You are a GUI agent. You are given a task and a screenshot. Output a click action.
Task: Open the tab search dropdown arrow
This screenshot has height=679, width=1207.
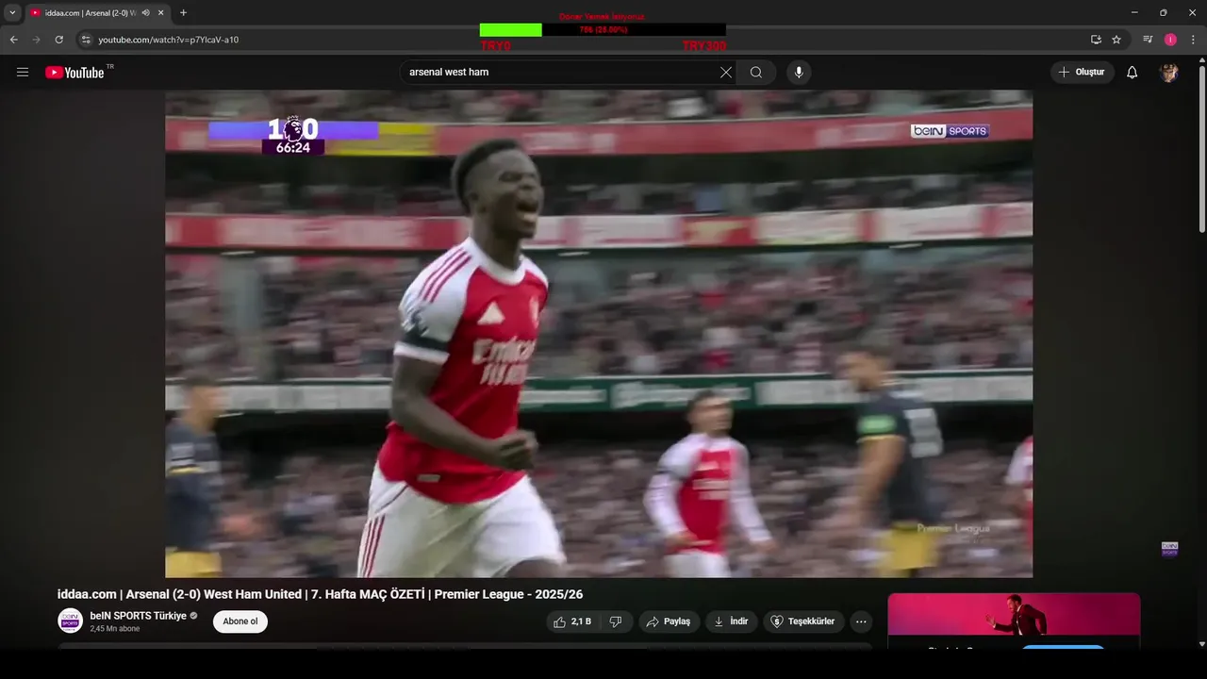[x=12, y=13]
